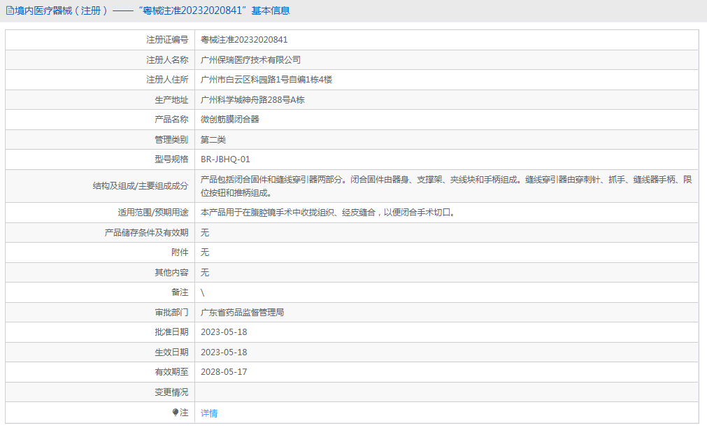
Task: Click the 备注 label
Action: [x=180, y=292]
